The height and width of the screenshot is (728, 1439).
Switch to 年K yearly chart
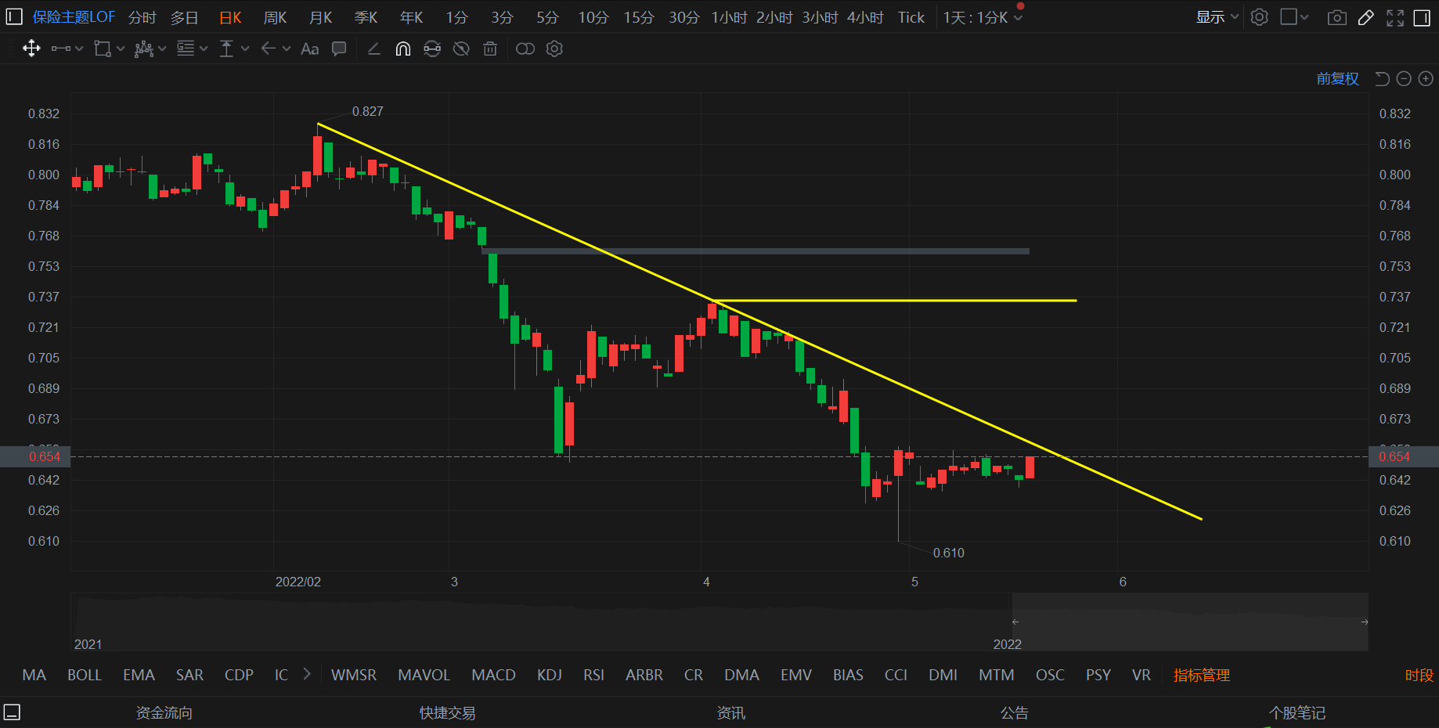(412, 17)
